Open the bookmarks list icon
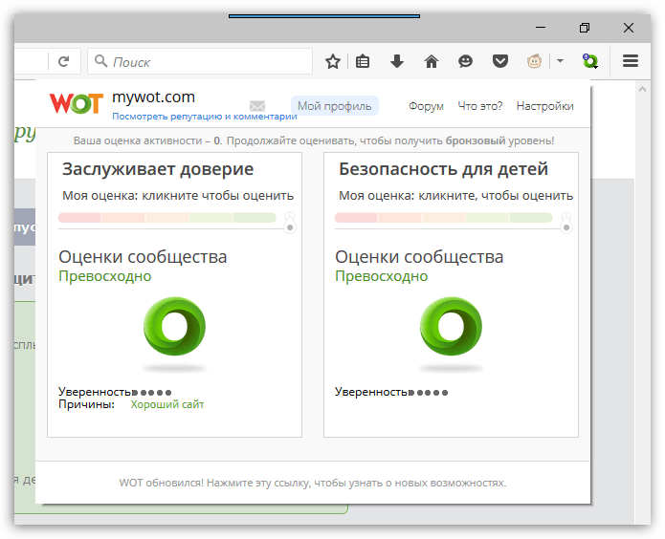The width and height of the screenshot is (665, 539). 363,61
